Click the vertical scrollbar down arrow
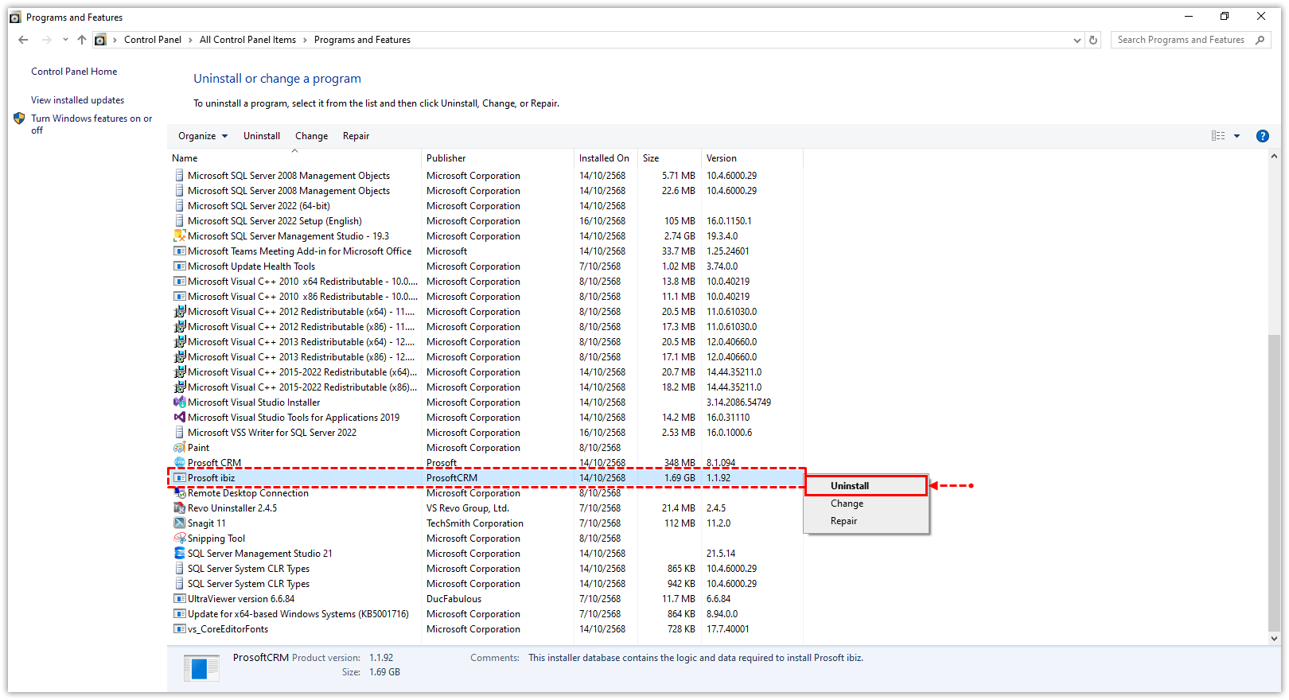 point(1274,638)
